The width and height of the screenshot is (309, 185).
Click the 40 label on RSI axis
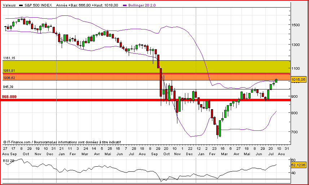coord(293,173)
